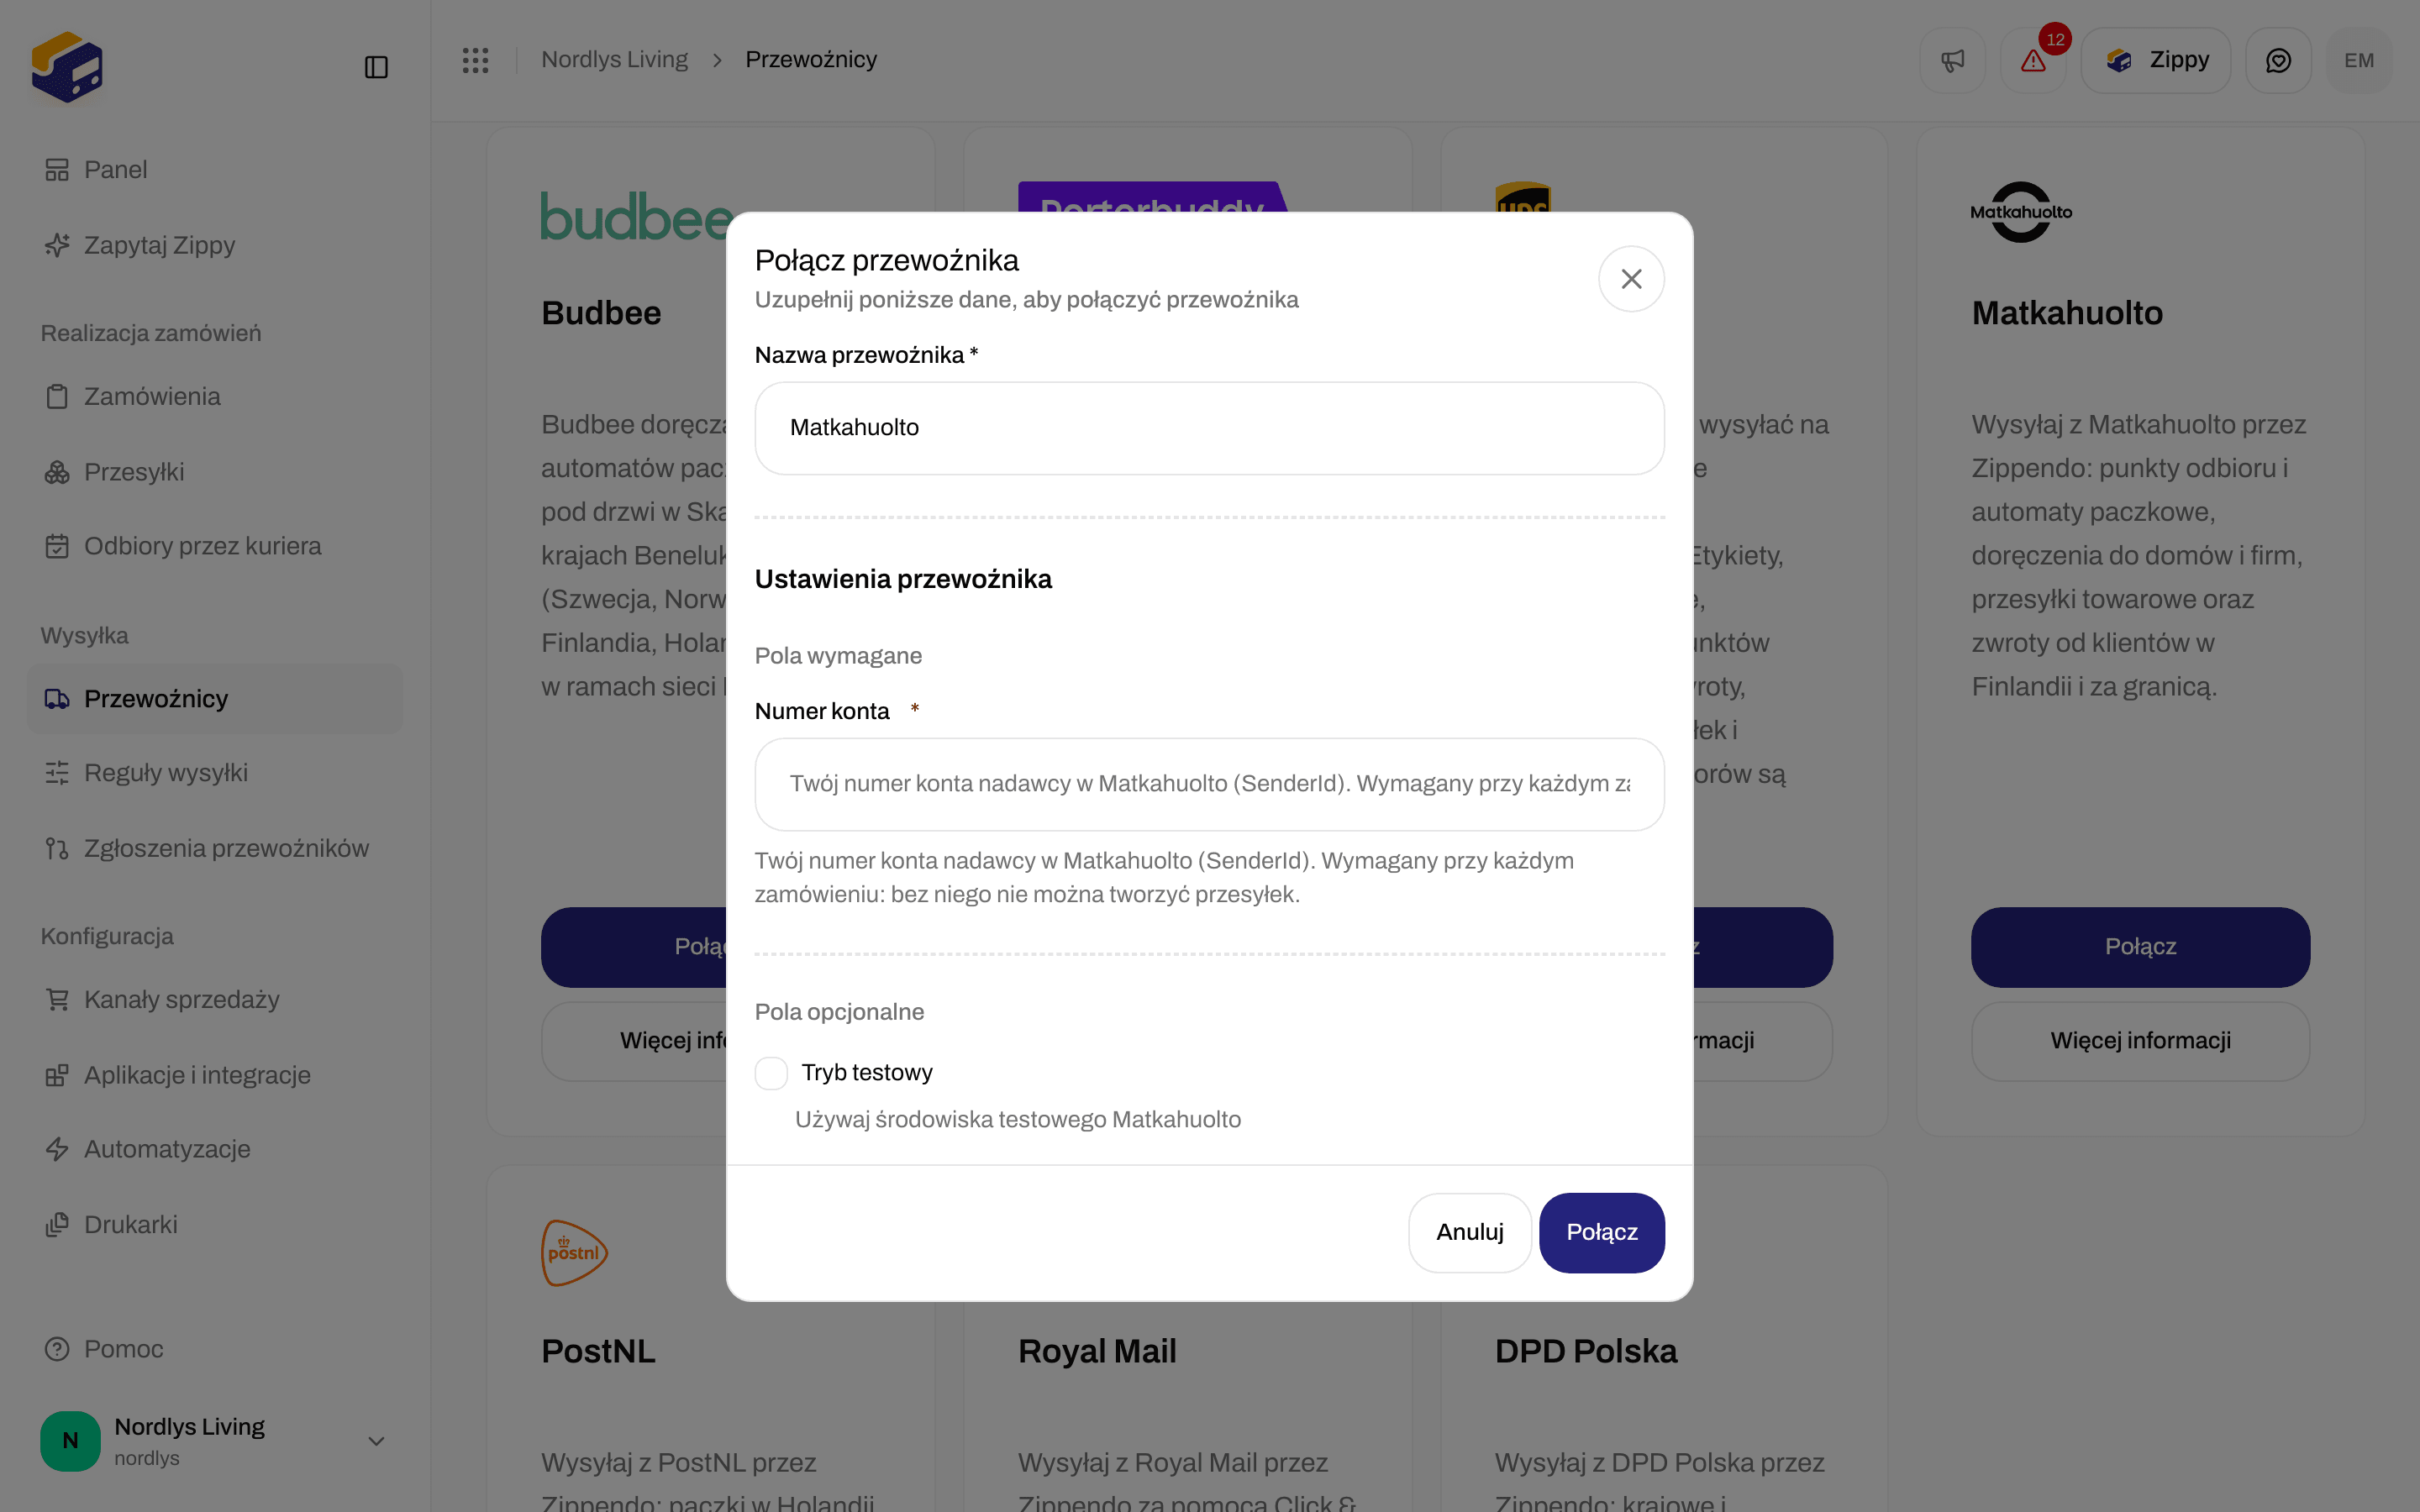Open the EM user avatar
This screenshot has height=1512, width=2420.
click(2359, 60)
